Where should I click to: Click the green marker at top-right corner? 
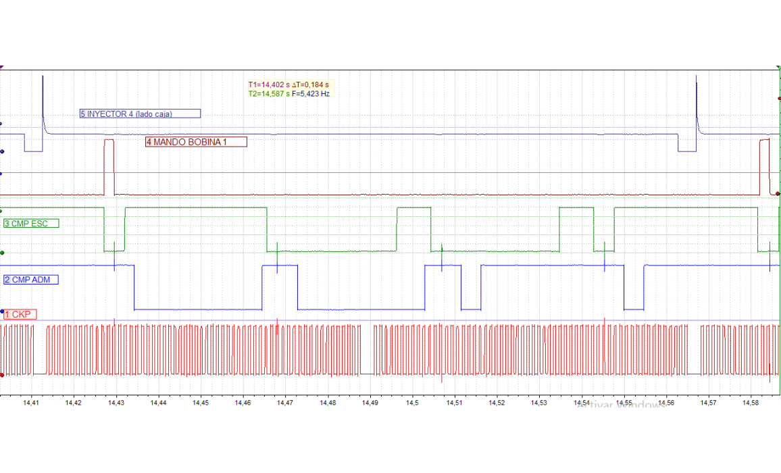pos(778,68)
